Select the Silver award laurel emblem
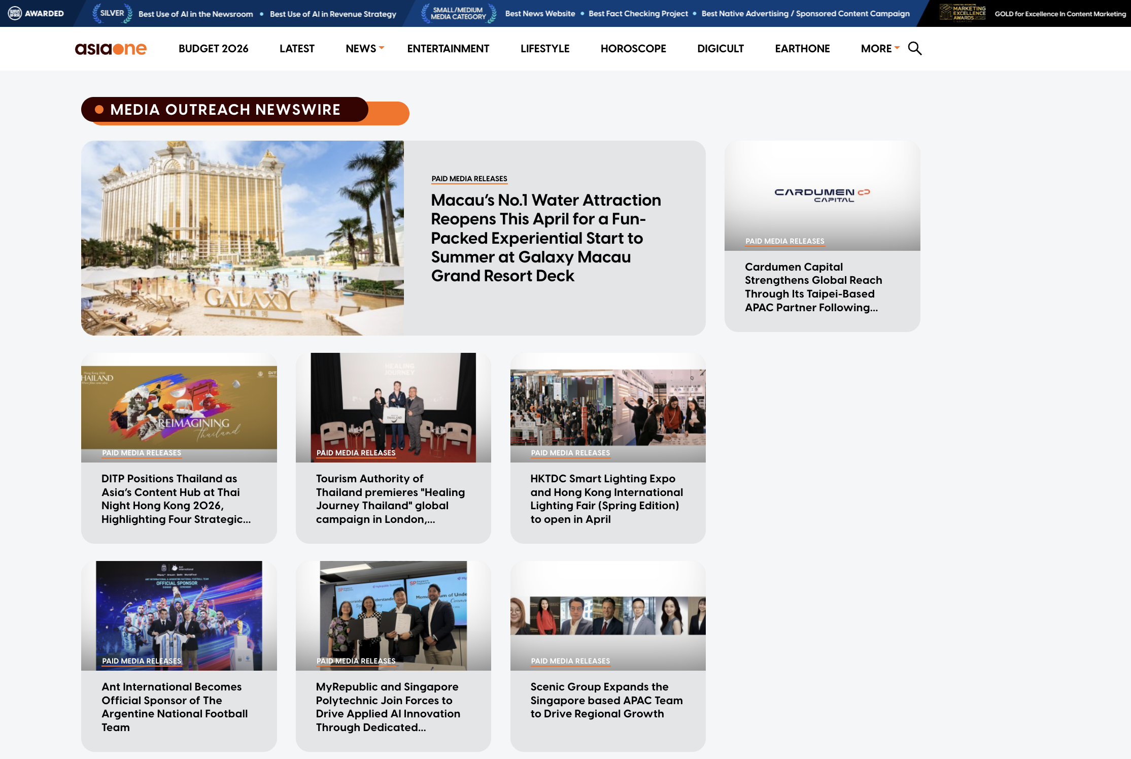Image resolution: width=1131 pixels, height=759 pixels. pyautogui.click(x=111, y=13)
